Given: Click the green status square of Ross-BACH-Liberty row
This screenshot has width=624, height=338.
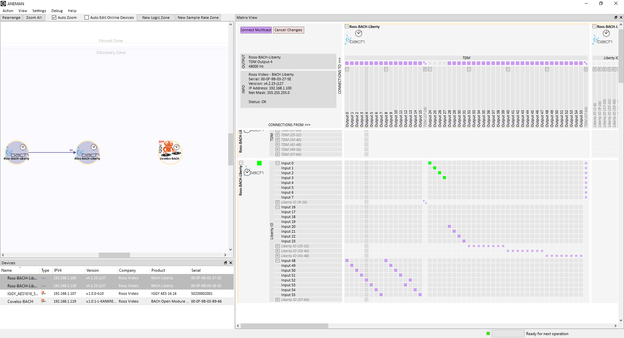Looking at the screenshot, I should (x=259, y=163).
